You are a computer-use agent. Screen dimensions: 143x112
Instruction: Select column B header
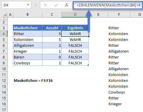click(x=27, y=15)
